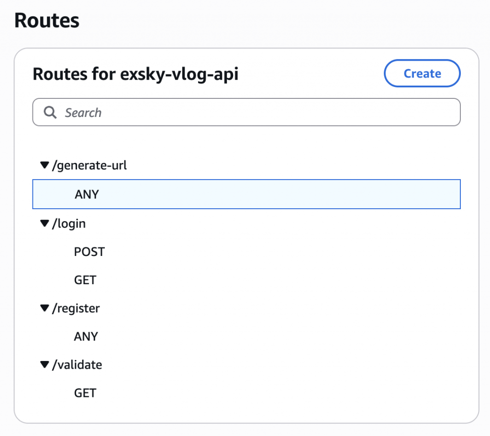Collapse the /validate route arrow
This screenshot has width=490, height=436.
45,365
